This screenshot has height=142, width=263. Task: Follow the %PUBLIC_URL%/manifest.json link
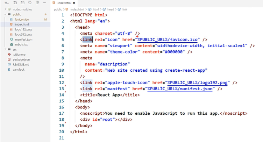(180, 89)
